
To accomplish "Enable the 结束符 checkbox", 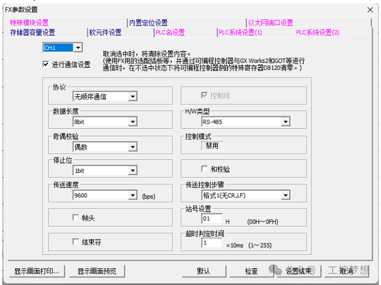I will (x=76, y=242).
